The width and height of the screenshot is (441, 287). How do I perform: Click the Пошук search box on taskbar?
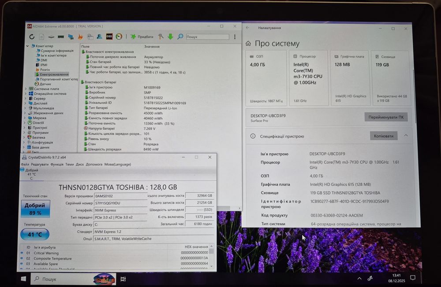[73, 279]
